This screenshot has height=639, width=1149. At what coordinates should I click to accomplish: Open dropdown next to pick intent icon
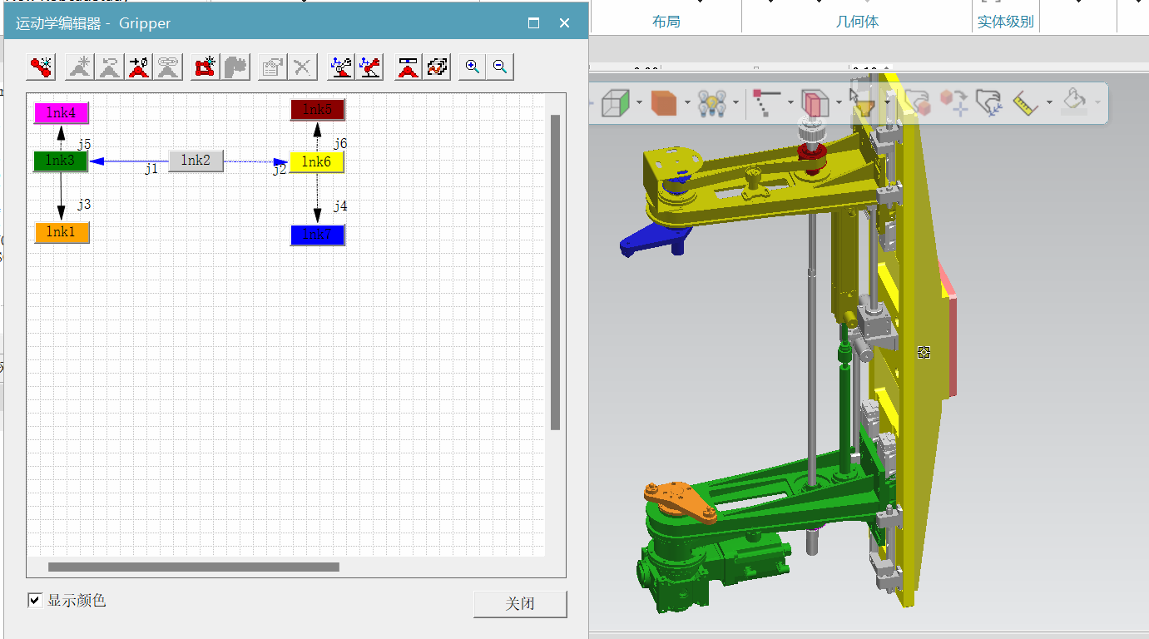coord(790,103)
